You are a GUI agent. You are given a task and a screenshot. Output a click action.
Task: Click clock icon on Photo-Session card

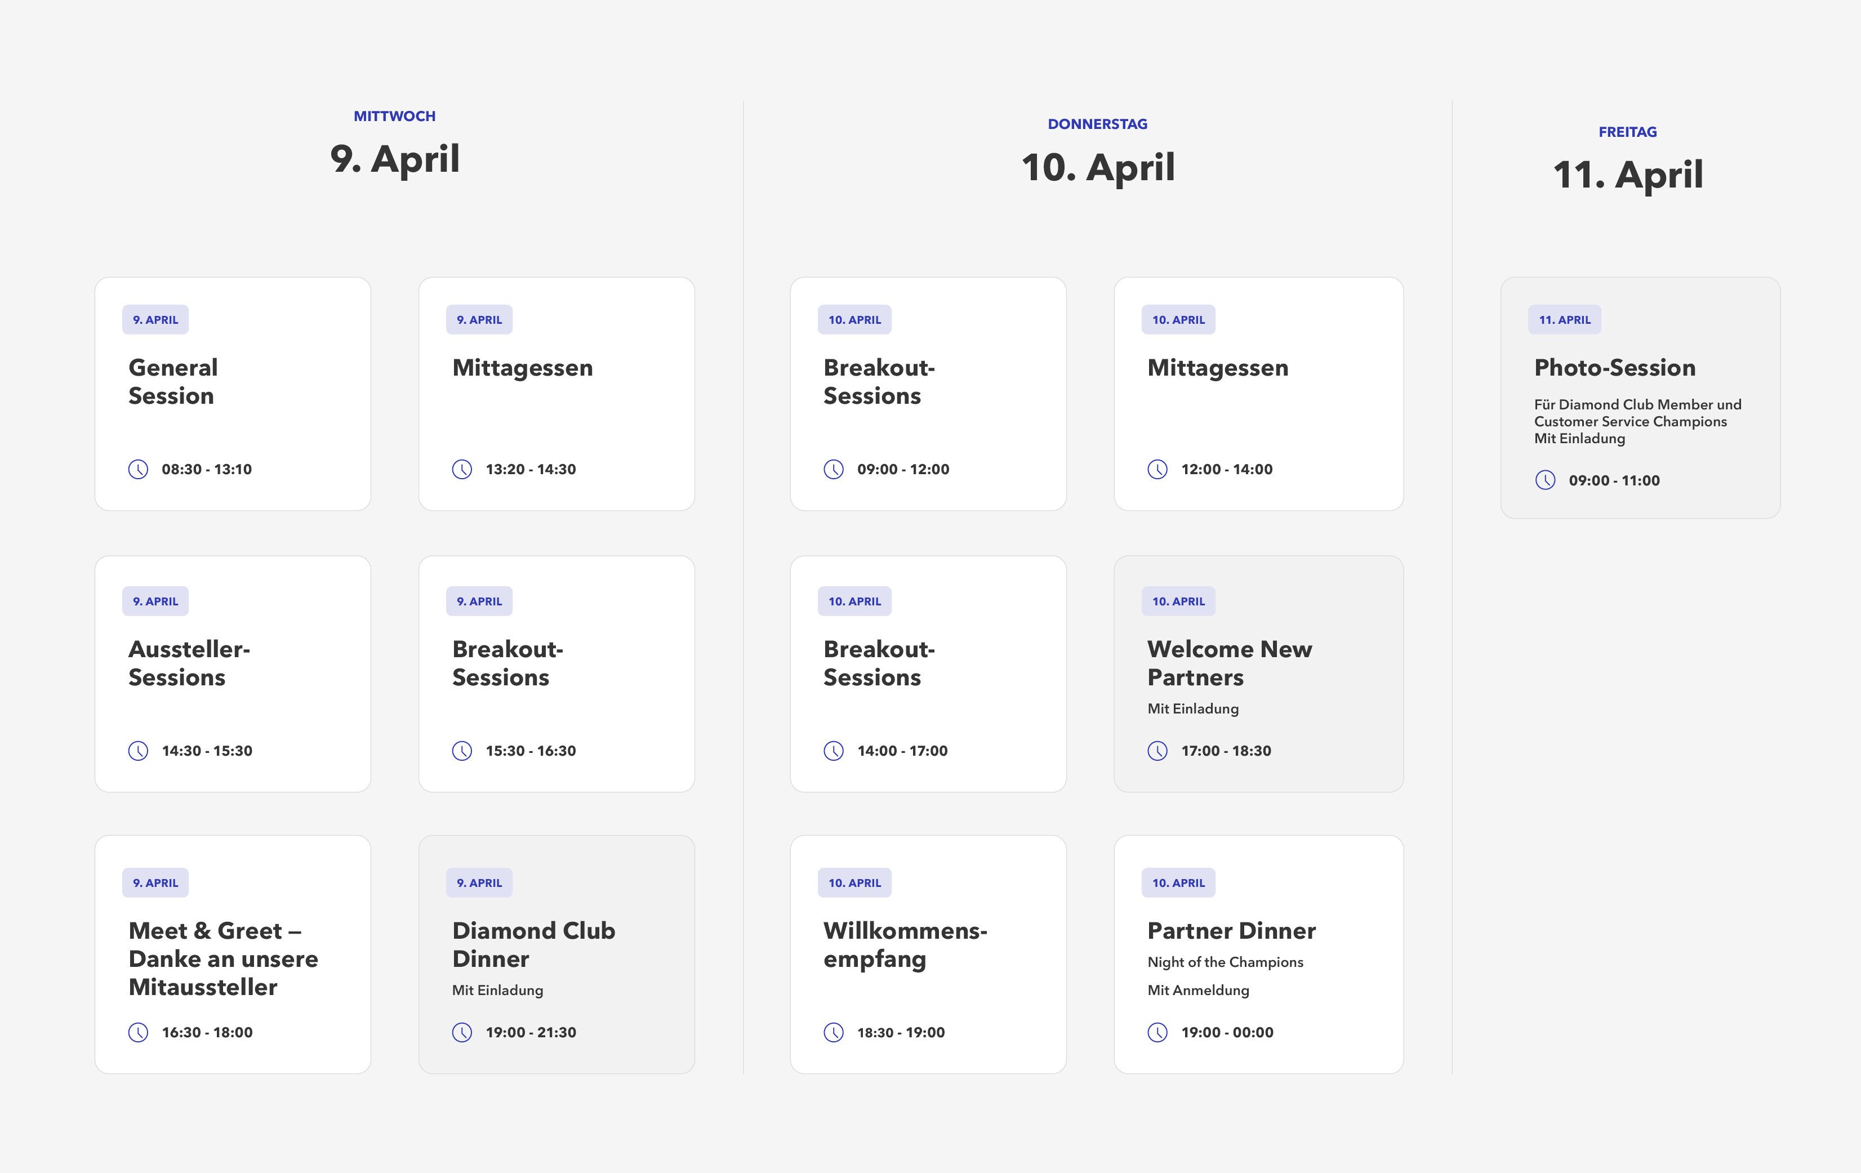click(x=1545, y=480)
